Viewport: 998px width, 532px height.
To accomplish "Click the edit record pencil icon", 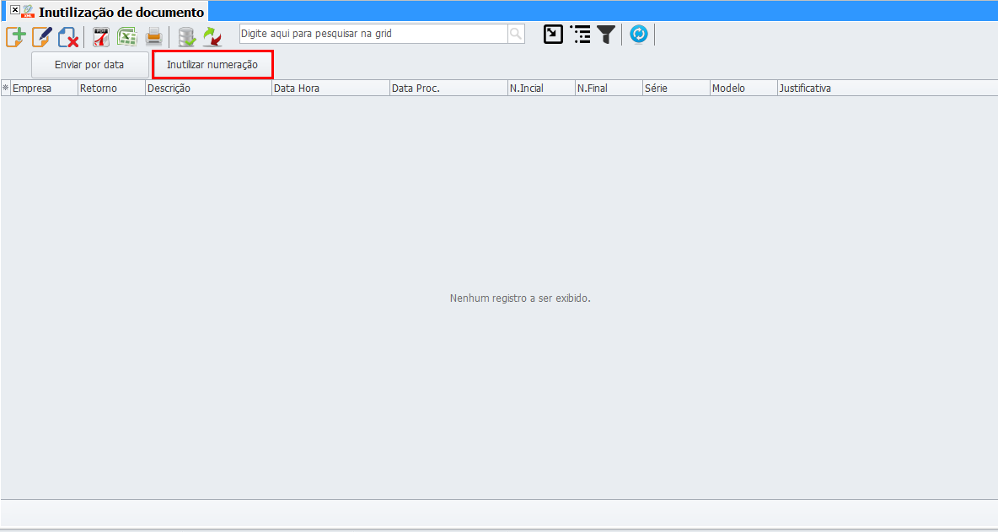I will click(42, 36).
